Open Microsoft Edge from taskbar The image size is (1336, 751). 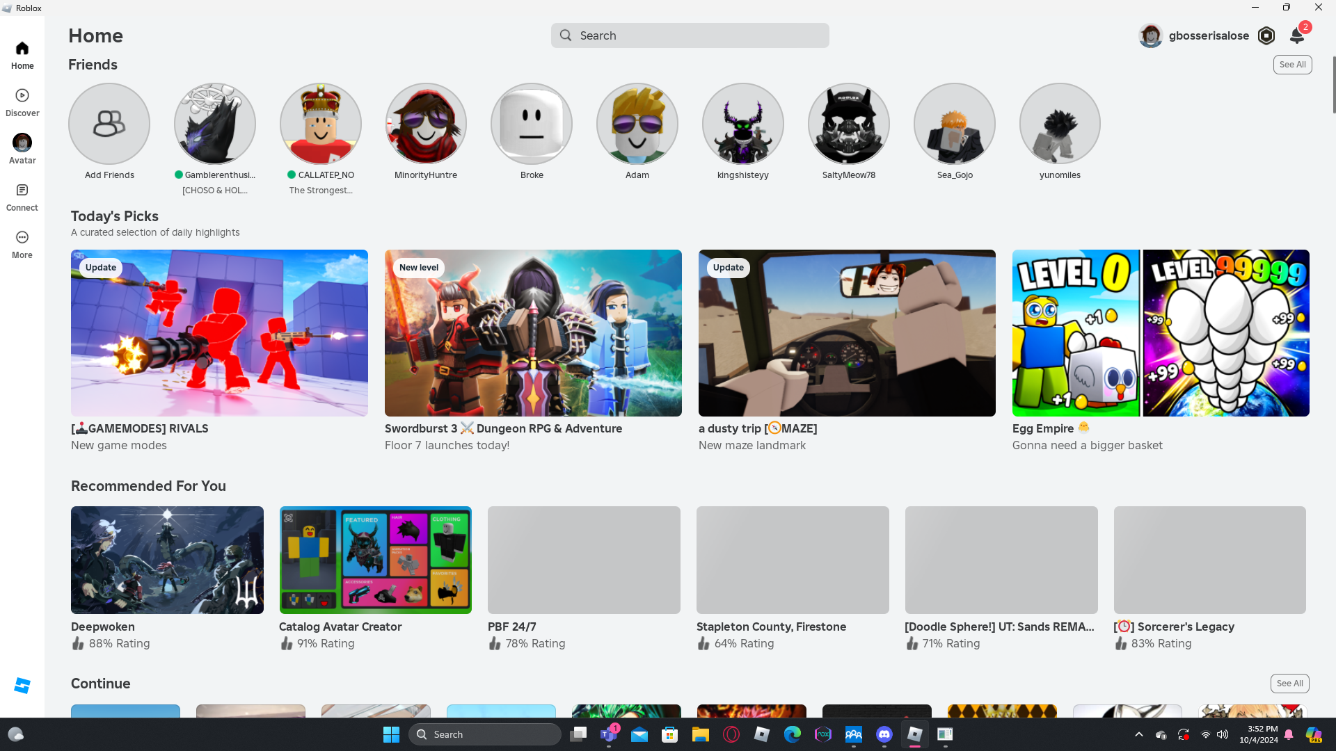[x=793, y=734]
